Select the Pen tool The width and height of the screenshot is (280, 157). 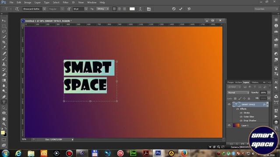tap(4, 97)
